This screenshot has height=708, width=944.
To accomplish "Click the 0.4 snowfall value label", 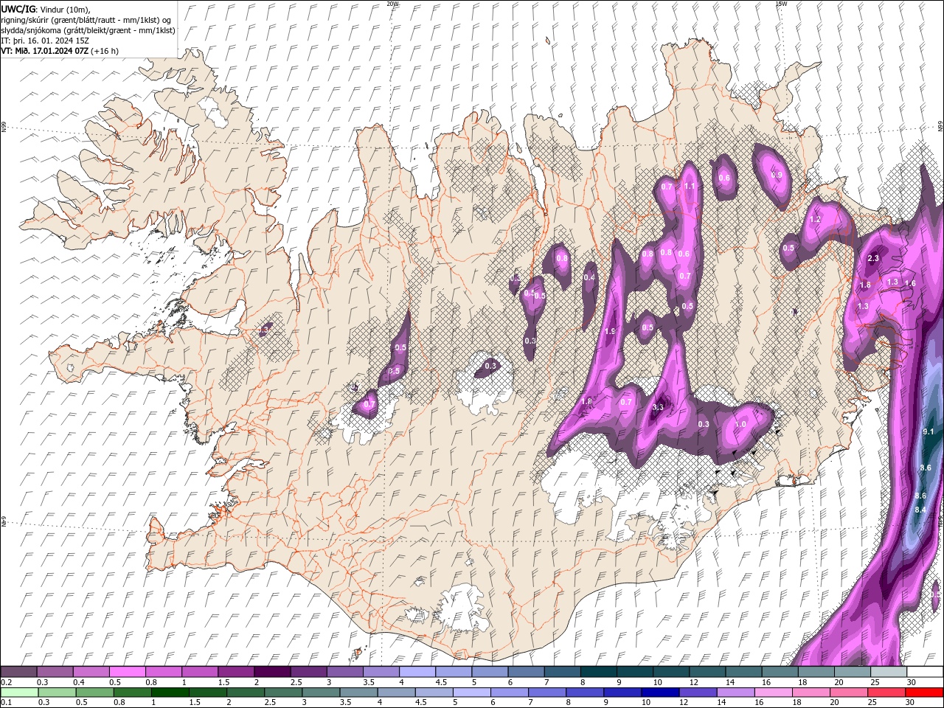I will 589,277.
